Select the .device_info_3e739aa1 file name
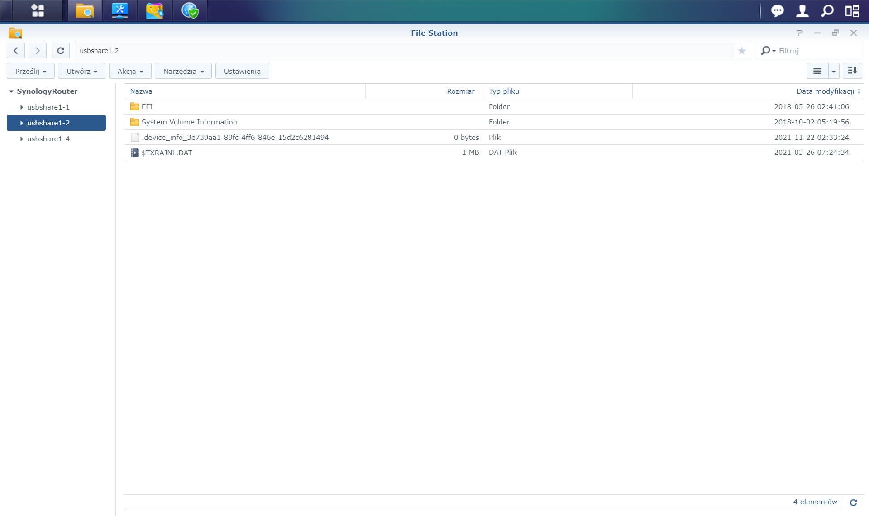The image size is (869, 516). (235, 138)
